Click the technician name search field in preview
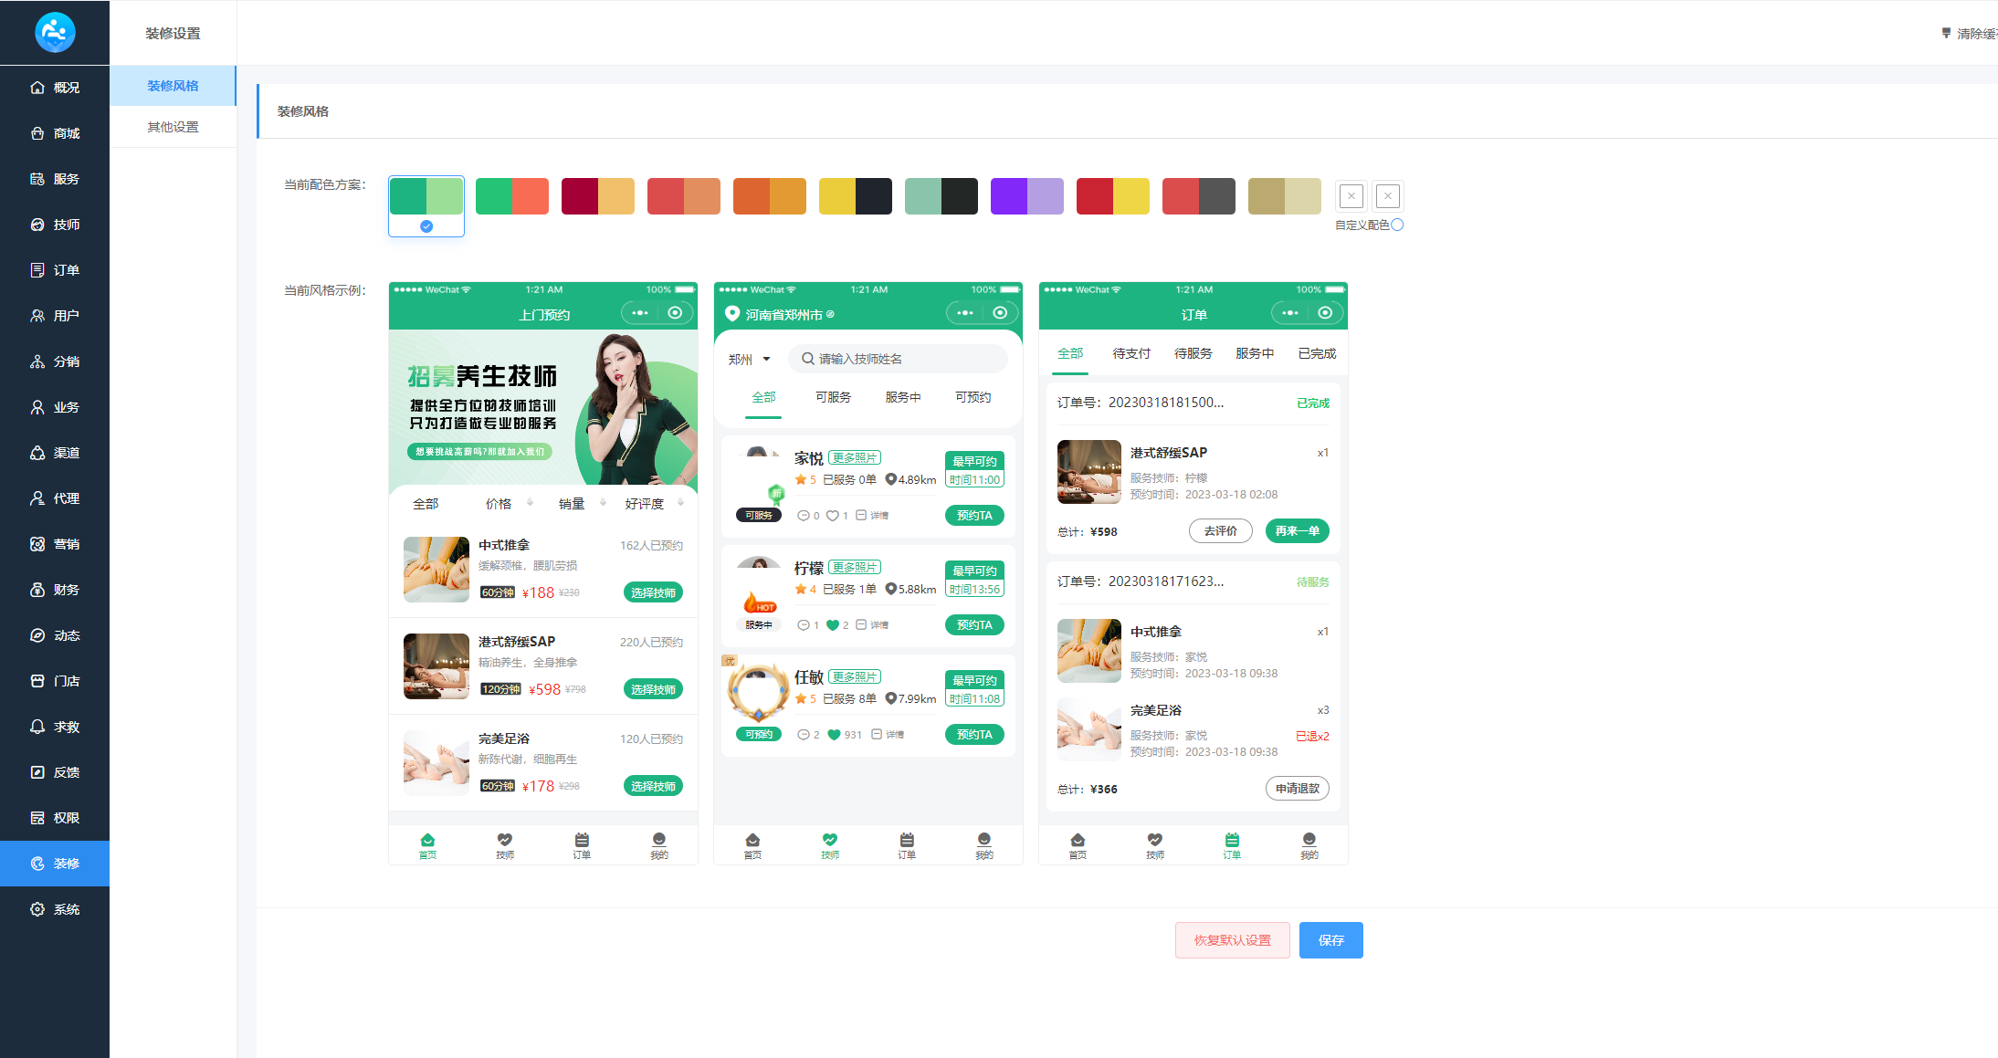This screenshot has height=1058, width=1998. [899, 358]
